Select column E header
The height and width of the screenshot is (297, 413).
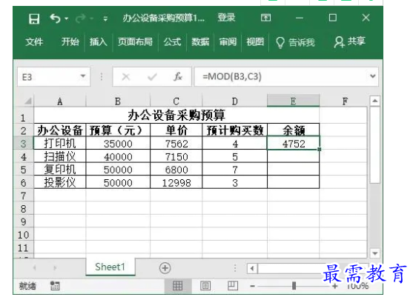coord(293,101)
